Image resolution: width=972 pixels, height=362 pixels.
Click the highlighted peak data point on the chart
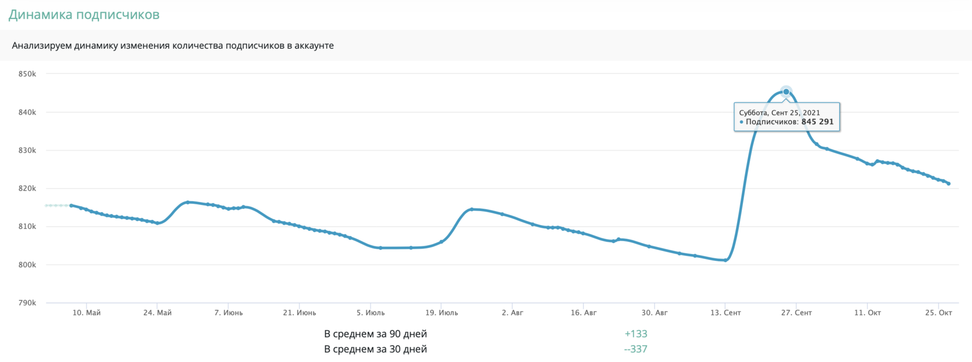(786, 92)
